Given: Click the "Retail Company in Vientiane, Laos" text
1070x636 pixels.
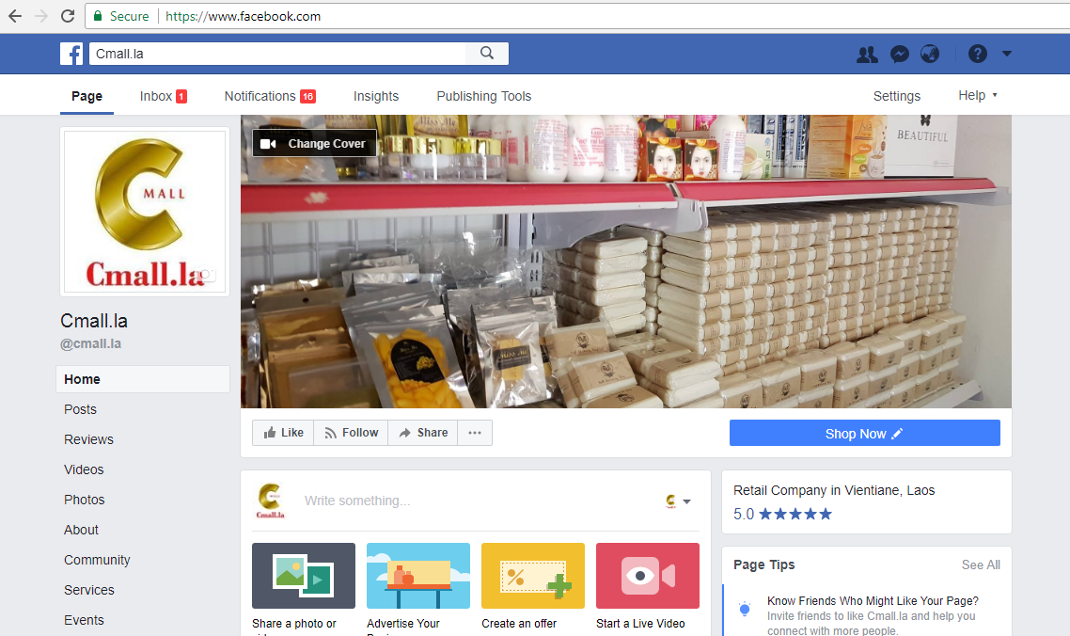Looking at the screenshot, I should 834,490.
